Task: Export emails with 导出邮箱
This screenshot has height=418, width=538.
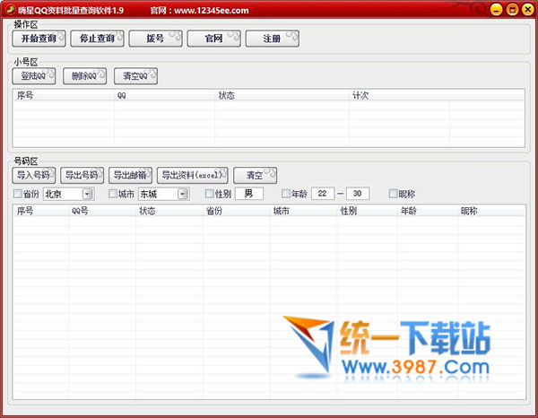Action: click(130, 176)
